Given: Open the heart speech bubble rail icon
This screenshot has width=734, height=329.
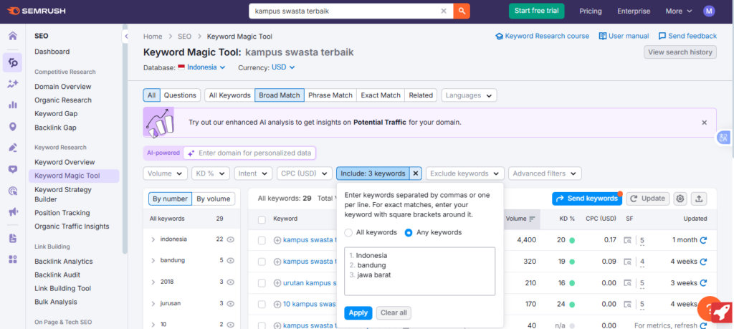Looking at the screenshot, I should [13, 169].
